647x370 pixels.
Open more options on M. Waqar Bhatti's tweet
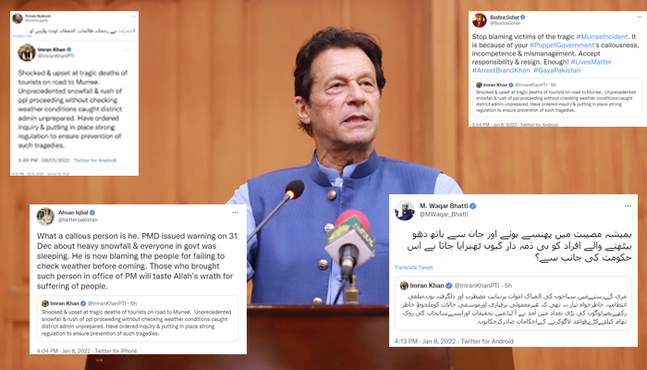(x=628, y=205)
